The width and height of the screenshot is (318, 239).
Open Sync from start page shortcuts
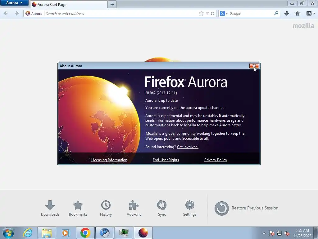162,208
